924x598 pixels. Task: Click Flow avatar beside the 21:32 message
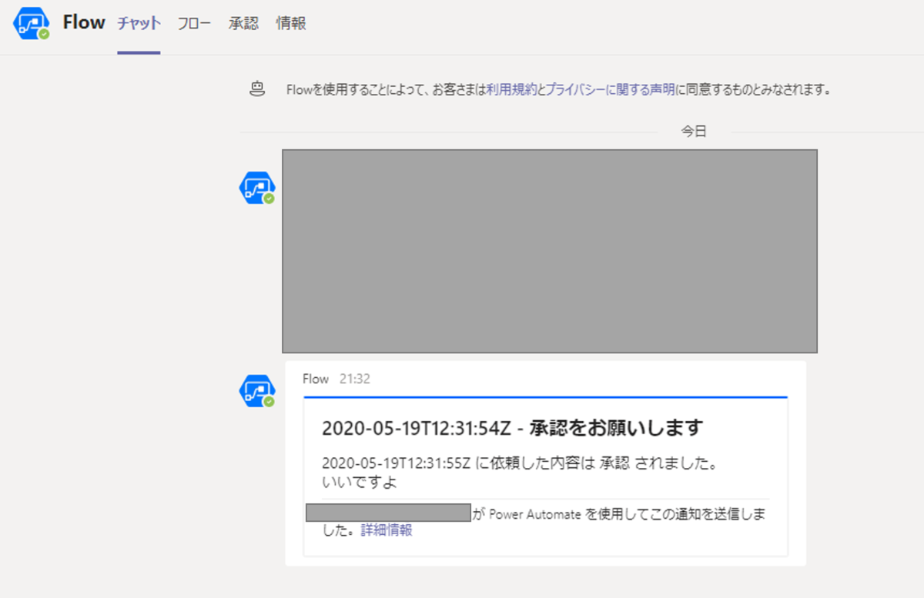[257, 391]
